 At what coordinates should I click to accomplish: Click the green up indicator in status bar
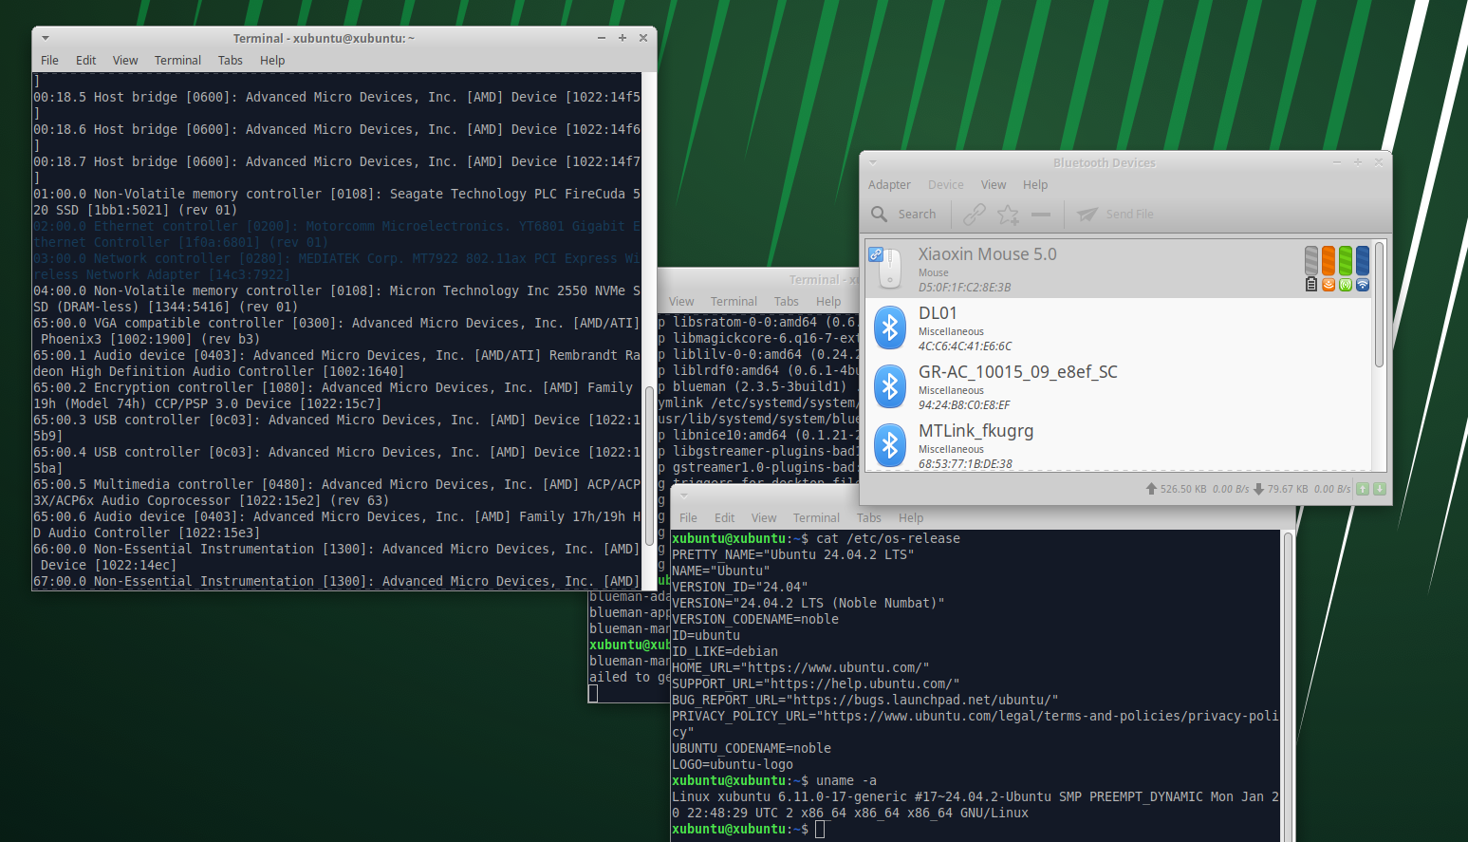1363,489
